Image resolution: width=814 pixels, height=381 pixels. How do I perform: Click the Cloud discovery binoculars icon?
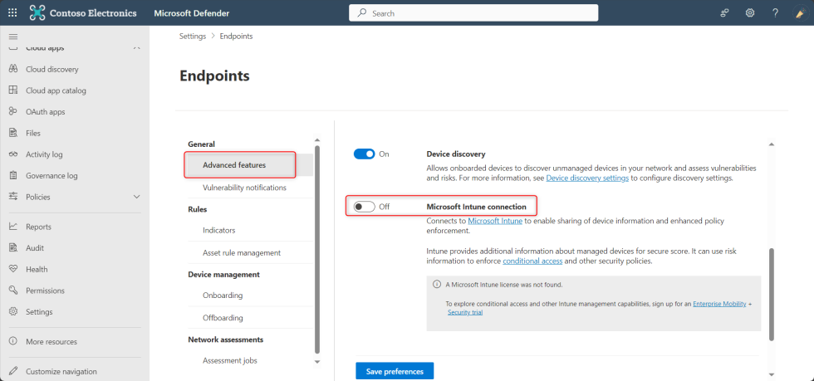pyautogui.click(x=14, y=69)
